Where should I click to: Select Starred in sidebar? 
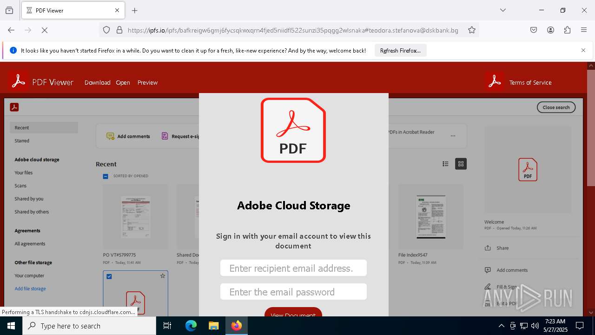click(22, 141)
